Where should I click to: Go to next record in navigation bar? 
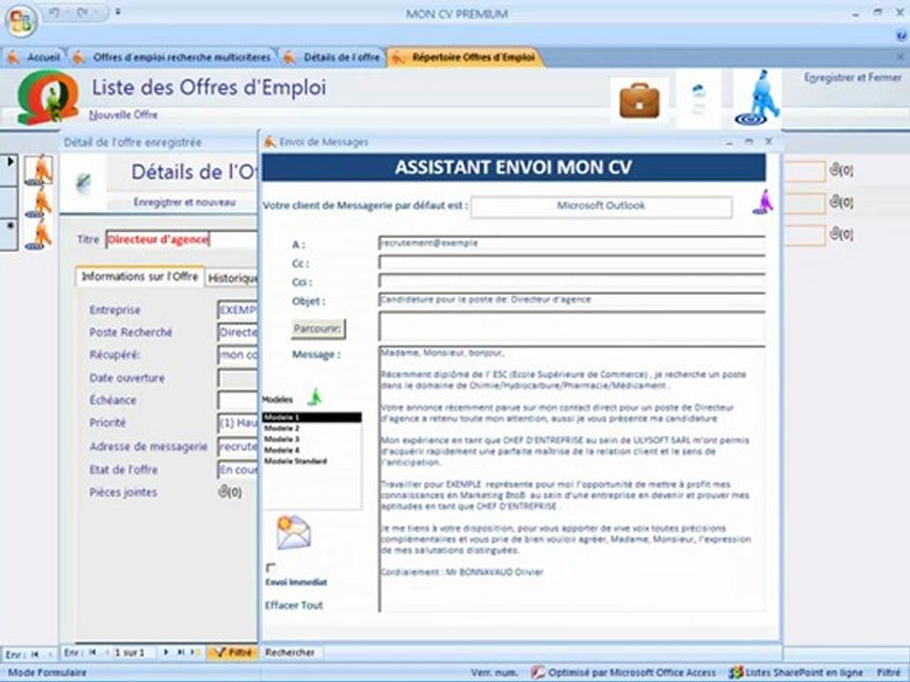click(166, 653)
